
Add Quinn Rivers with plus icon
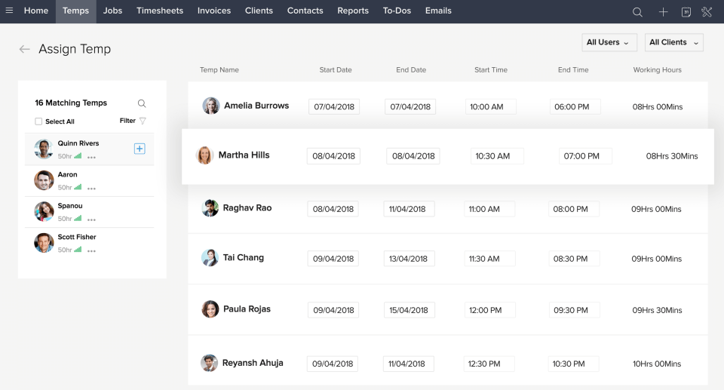(x=140, y=149)
